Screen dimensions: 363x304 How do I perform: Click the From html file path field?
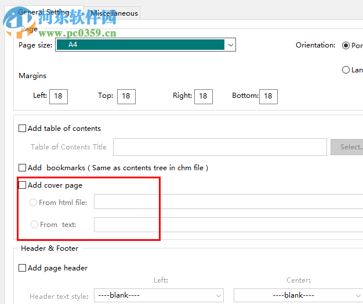tap(228, 202)
